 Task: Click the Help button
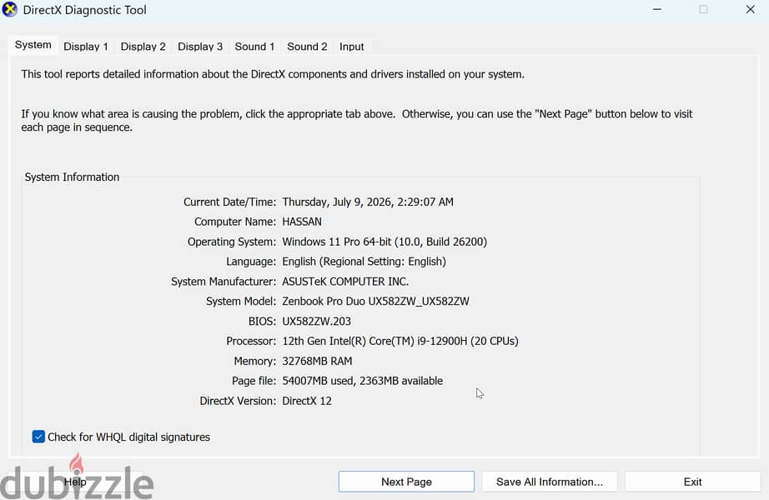click(75, 482)
